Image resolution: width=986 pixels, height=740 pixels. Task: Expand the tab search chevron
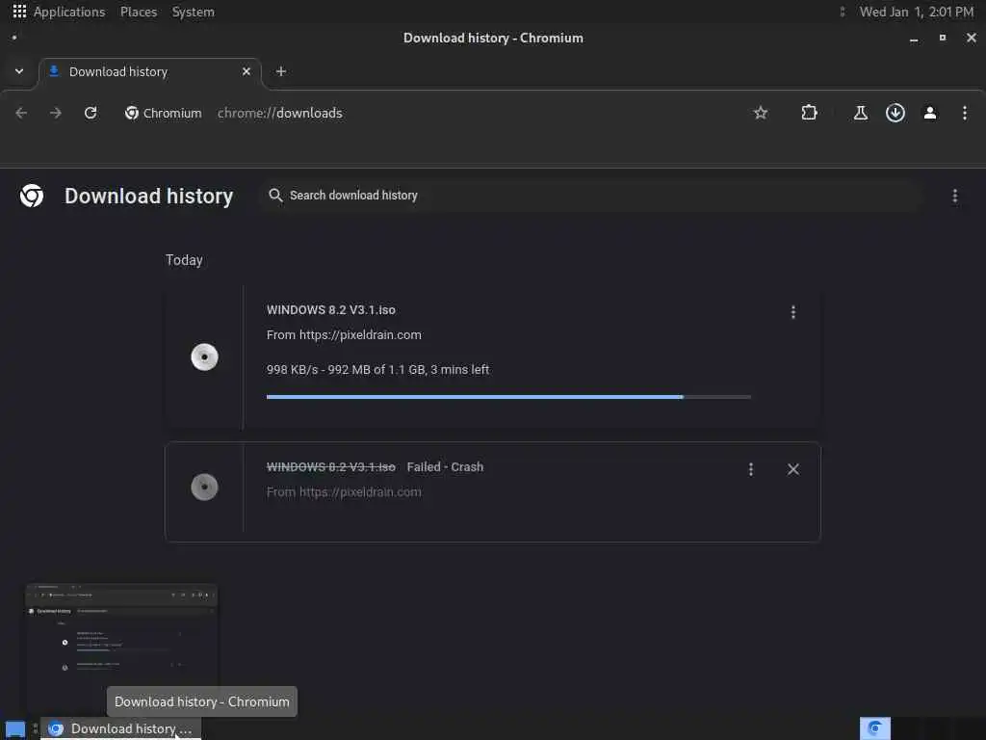pos(19,71)
